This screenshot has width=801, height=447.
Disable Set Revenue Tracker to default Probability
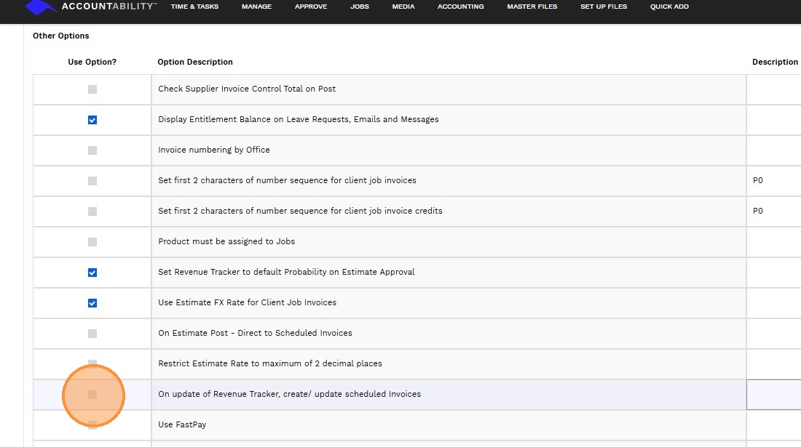[x=92, y=273]
